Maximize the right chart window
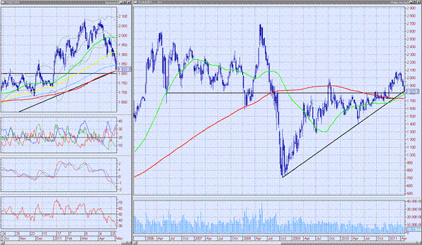Image resolution: width=422 pixels, height=245 pixels. tap(415, 2)
